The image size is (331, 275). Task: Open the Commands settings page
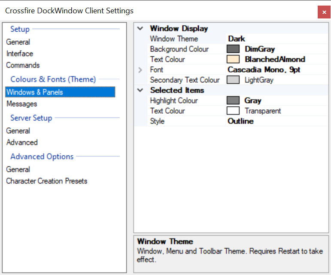coord(23,65)
